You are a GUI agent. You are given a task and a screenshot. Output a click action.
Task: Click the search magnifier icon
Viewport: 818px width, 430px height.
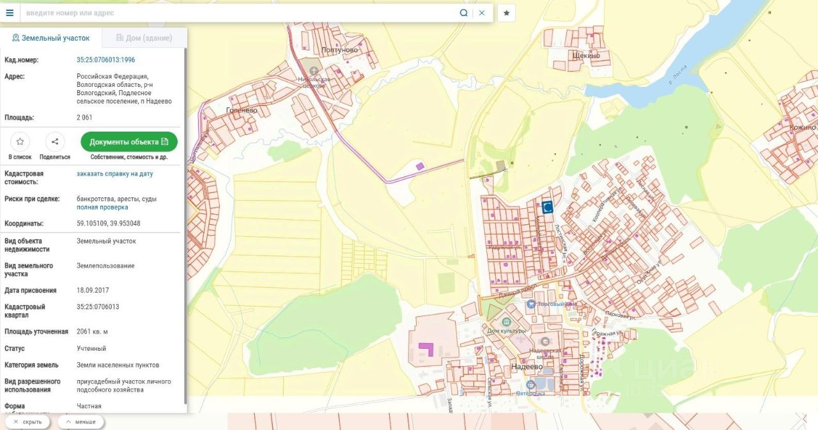point(463,13)
